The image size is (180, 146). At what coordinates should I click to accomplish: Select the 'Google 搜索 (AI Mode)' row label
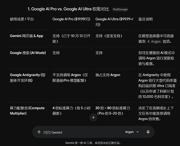click(x=28, y=53)
